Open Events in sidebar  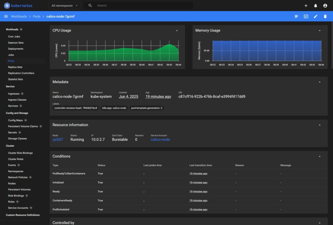click(12, 165)
